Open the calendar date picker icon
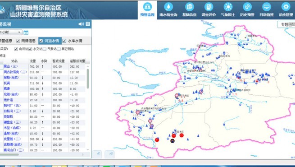Image resolution: width=295 pixels, height=167 pixels. (26, 32)
